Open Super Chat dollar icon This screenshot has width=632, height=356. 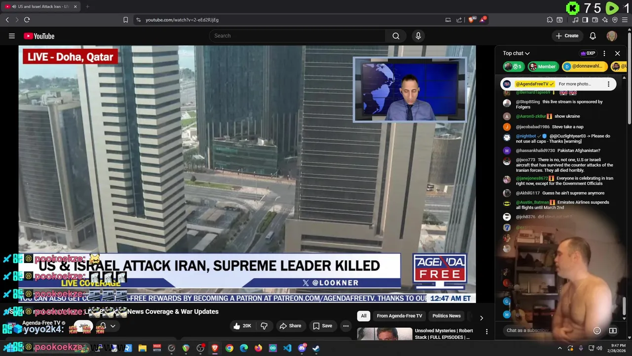[613, 330]
